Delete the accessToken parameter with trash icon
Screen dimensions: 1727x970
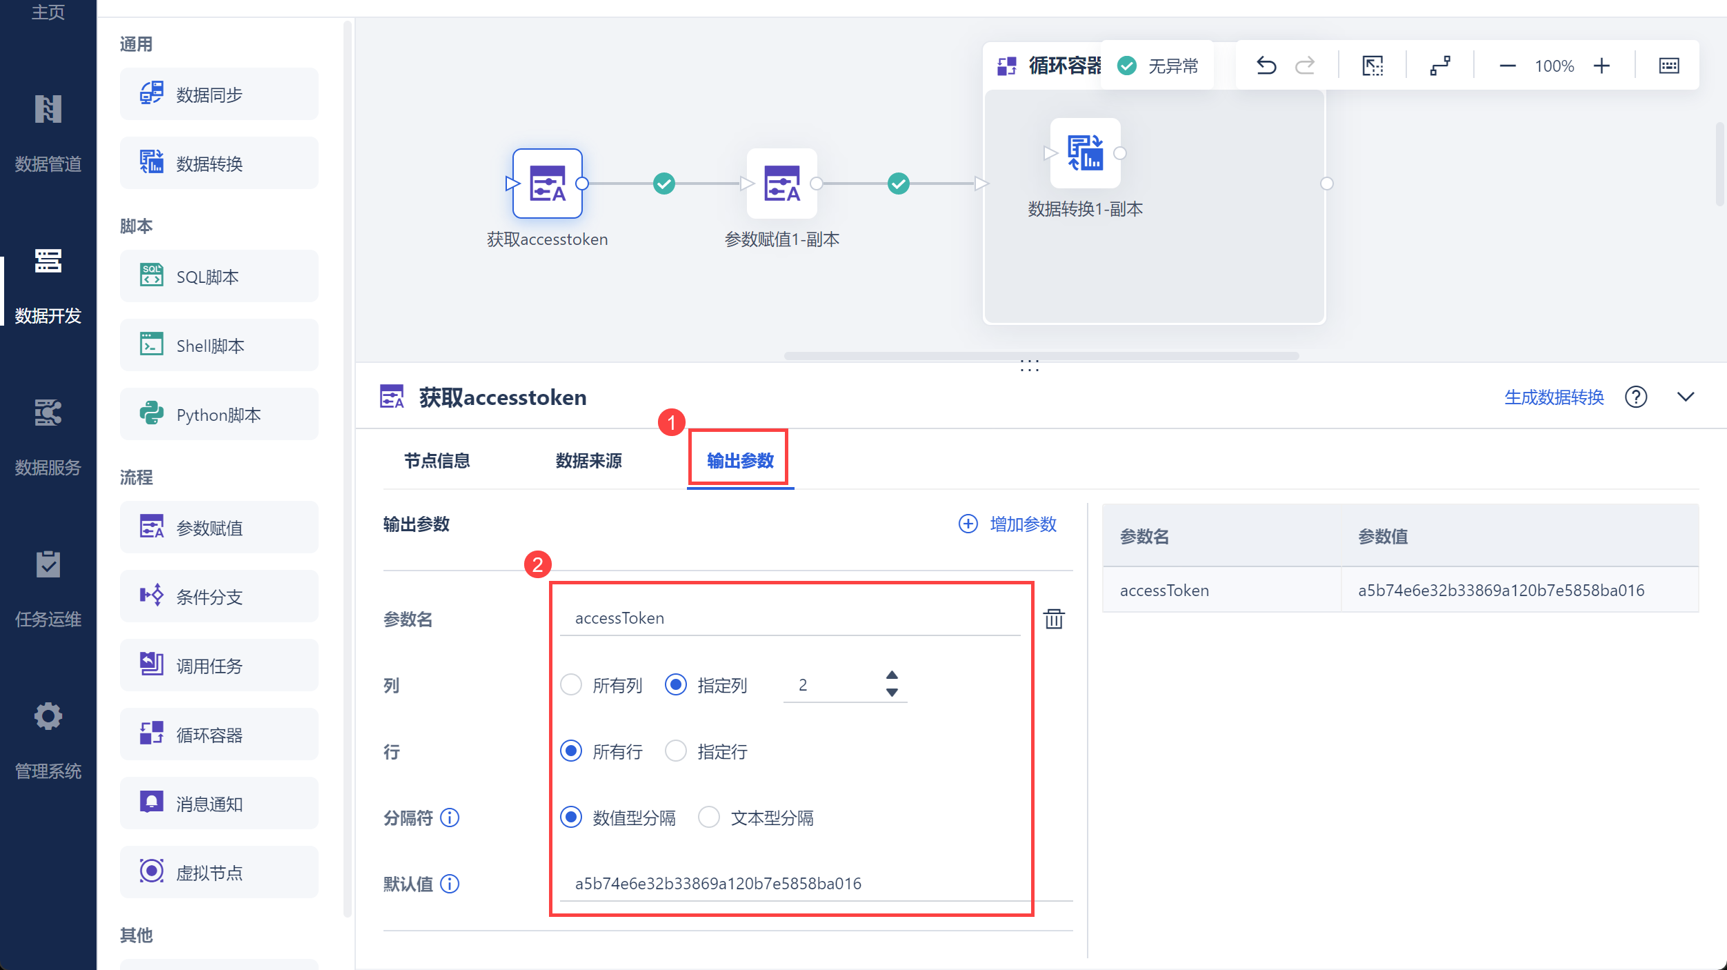coord(1053,619)
